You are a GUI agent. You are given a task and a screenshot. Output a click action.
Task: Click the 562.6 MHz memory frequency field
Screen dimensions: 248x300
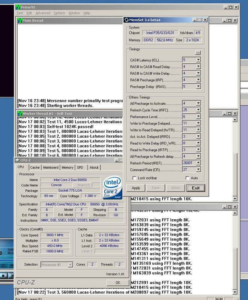point(165,40)
